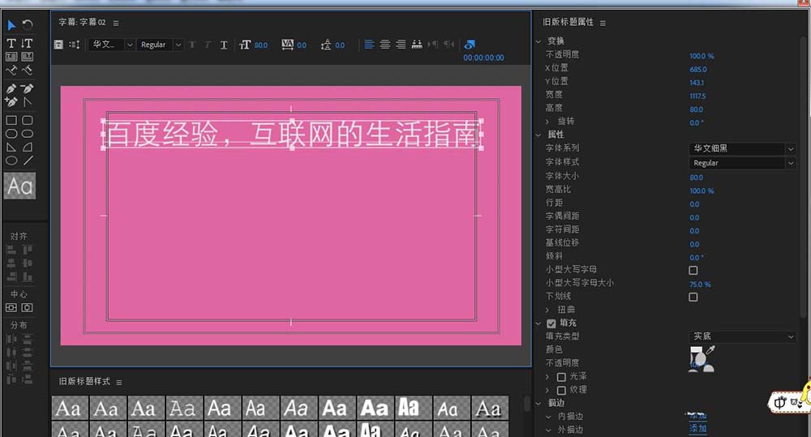
Task: Click the X位置 value 685.0
Action: tap(697, 69)
